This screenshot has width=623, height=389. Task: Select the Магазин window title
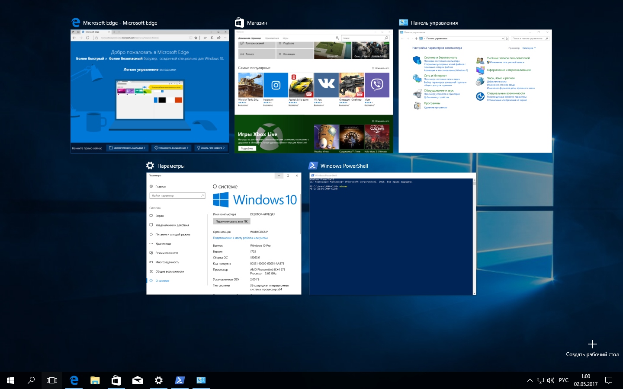coord(257,23)
